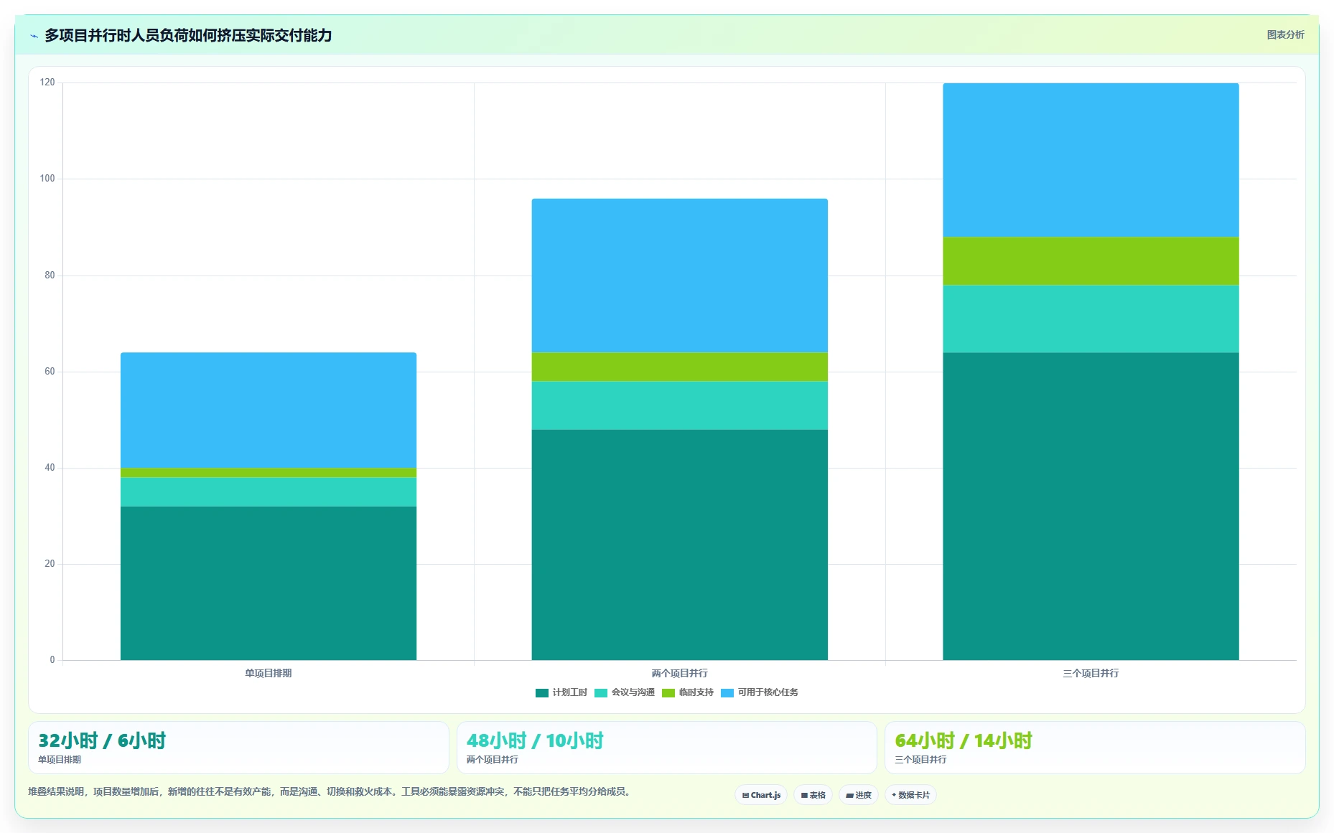Image resolution: width=1334 pixels, height=833 pixels.
Task: Open the 64小时 / 14小时 data card
Action: coord(1095,748)
